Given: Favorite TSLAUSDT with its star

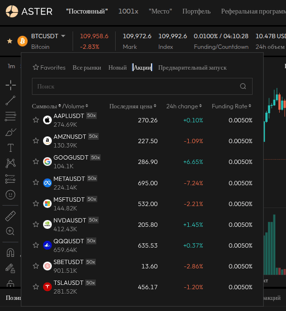Looking at the screenshot, I should (x=36, y=287).
